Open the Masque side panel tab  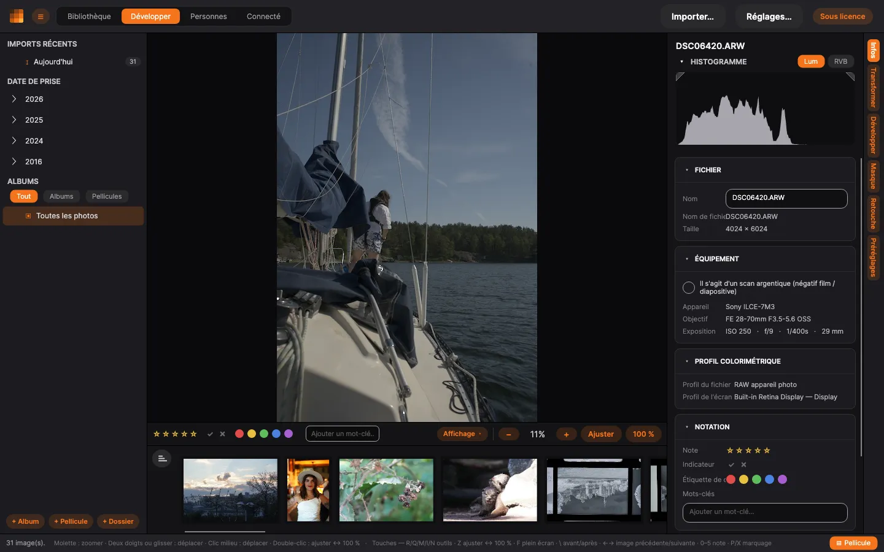(873, 177)
